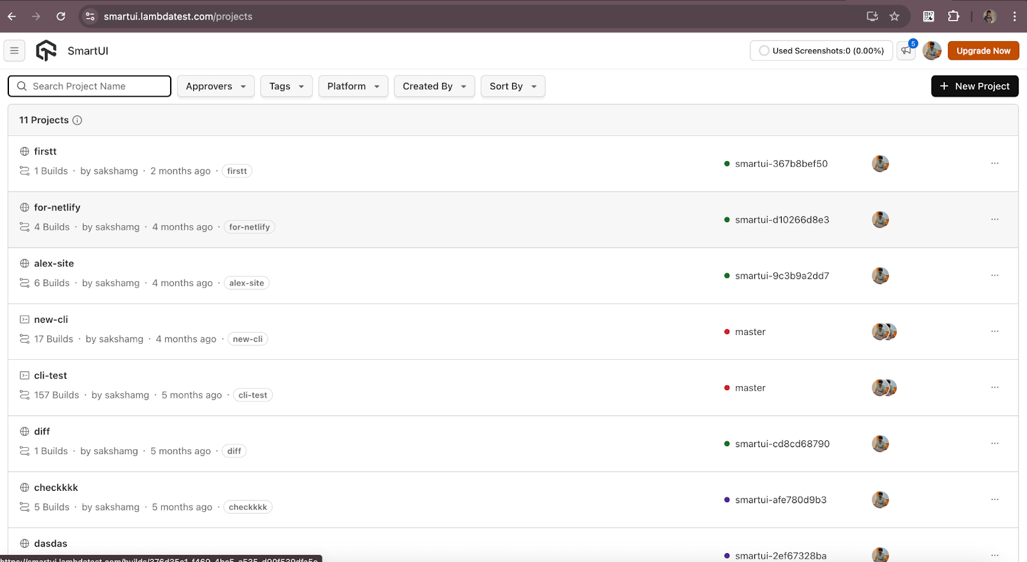Open the QR code extension icon
The width and height of the screenshot is (1027, 562).
(x=928, y=17)
